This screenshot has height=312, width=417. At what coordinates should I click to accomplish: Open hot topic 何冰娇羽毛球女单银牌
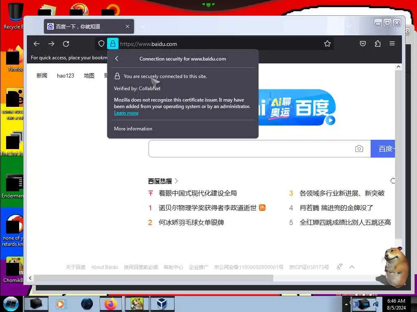[x=191, y=222]
